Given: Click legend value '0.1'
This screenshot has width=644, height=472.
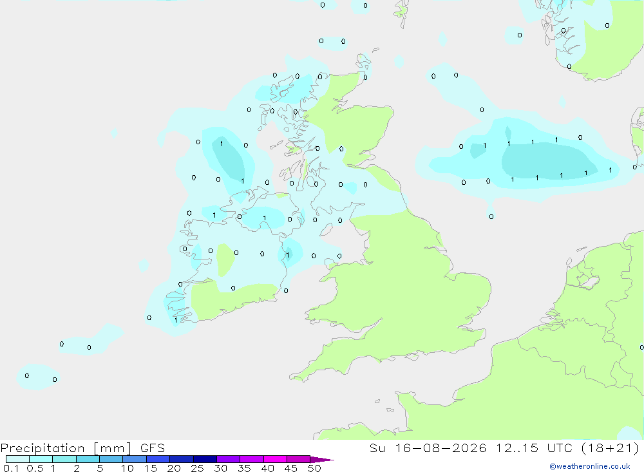Looking at the screenshot, I should pos(11,468).
